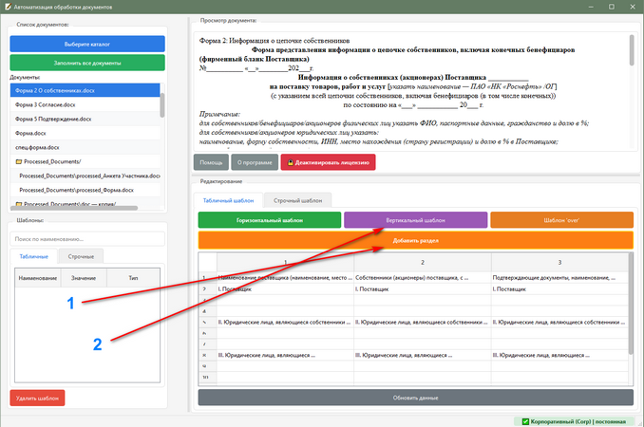644x427 pixels.
Task: Select processed_Анкета Участника.docx entry
Action: click(x=85, y=176)
